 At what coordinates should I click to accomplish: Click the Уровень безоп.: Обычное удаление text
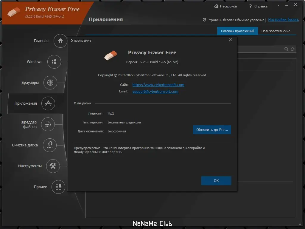pyautogui.click(x=236, y=20)
